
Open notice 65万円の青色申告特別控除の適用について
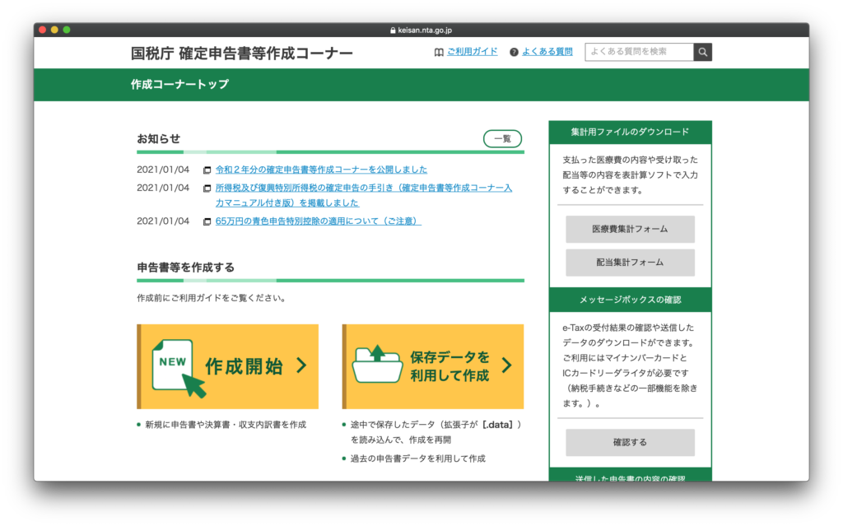point(319,221)
